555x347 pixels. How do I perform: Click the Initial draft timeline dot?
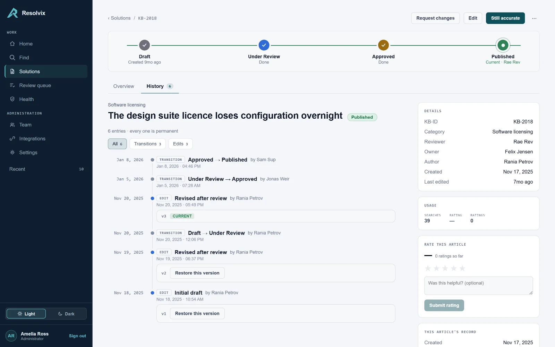click(152, 293)
